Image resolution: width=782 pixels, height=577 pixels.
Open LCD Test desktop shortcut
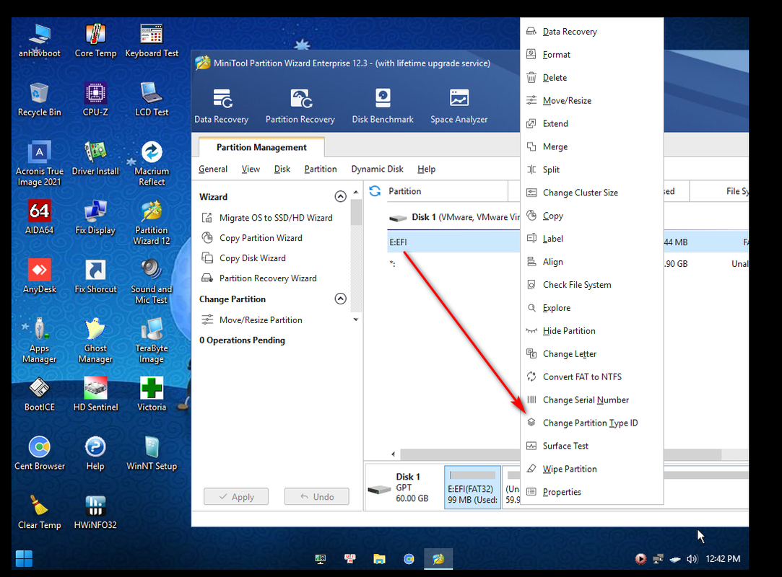[152, 100]
